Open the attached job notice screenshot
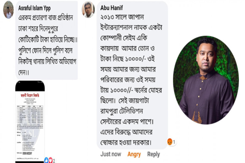The image size is (245, 163). pos(30,122)
